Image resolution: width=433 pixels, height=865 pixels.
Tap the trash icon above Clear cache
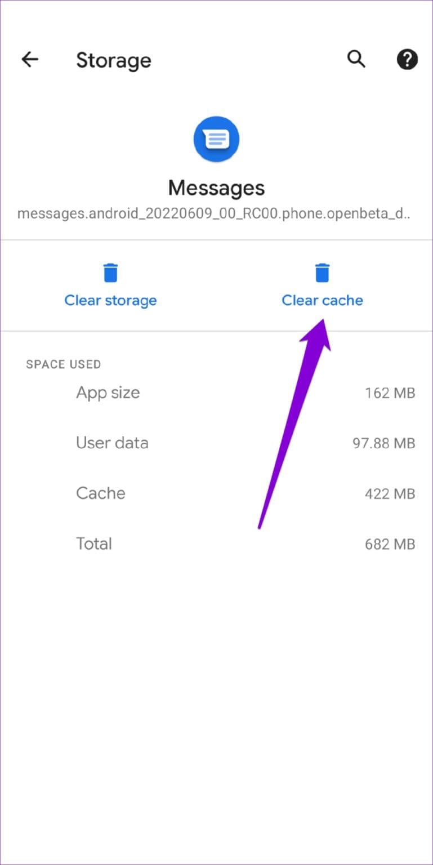[x=322, y=272]
